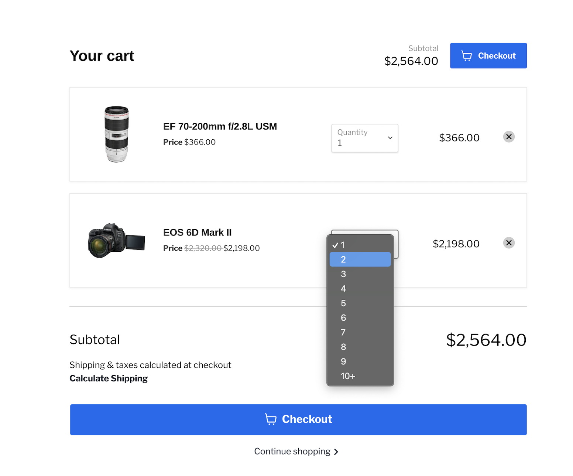
Task: Choose quantity 3 from the list
Action: point(360,274)
